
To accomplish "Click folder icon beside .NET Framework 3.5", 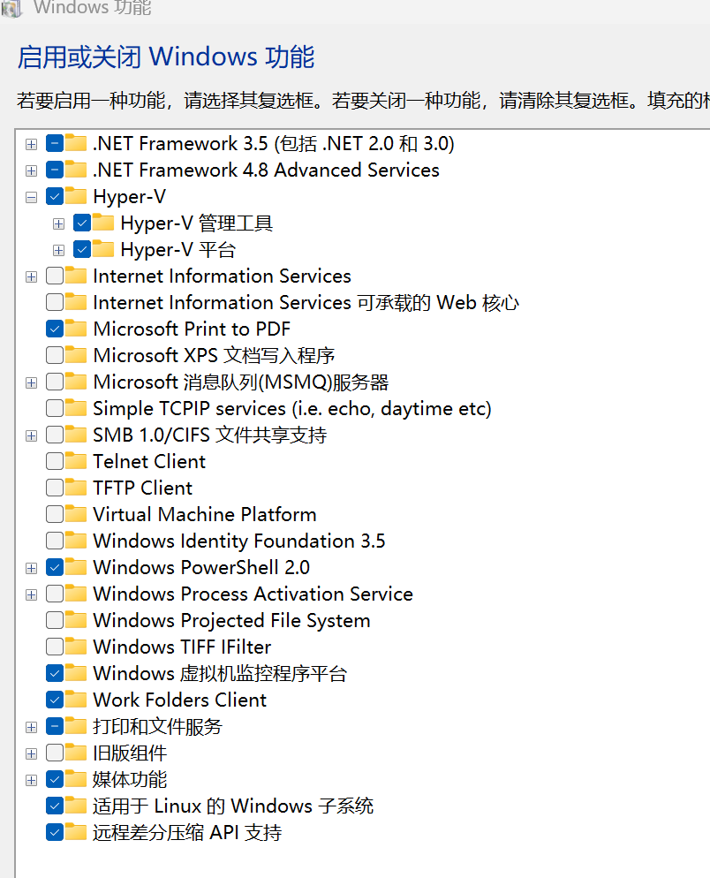I will tap(76, 143).
